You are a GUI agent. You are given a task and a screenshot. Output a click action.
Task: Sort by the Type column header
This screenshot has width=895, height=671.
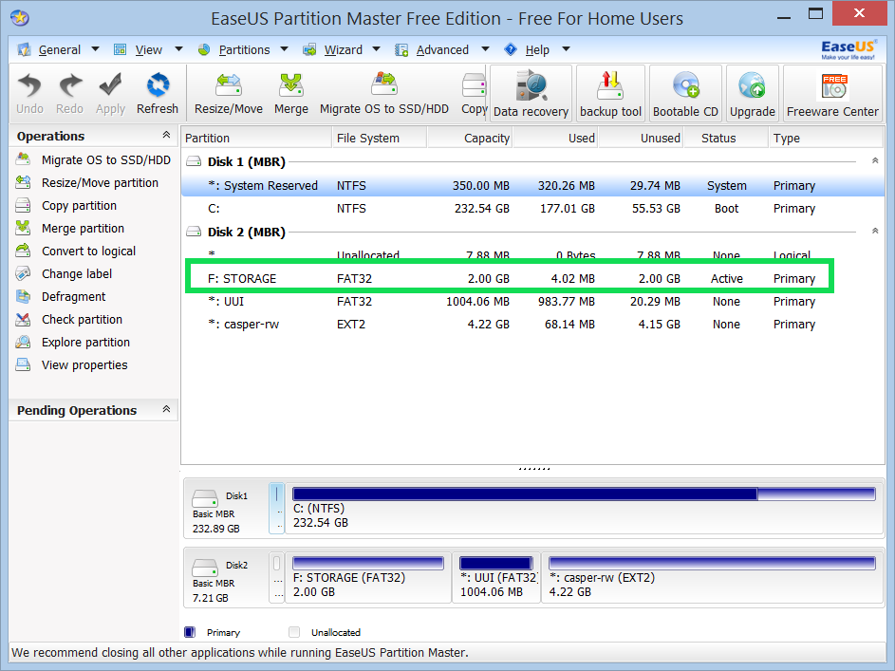pos(826,138)
